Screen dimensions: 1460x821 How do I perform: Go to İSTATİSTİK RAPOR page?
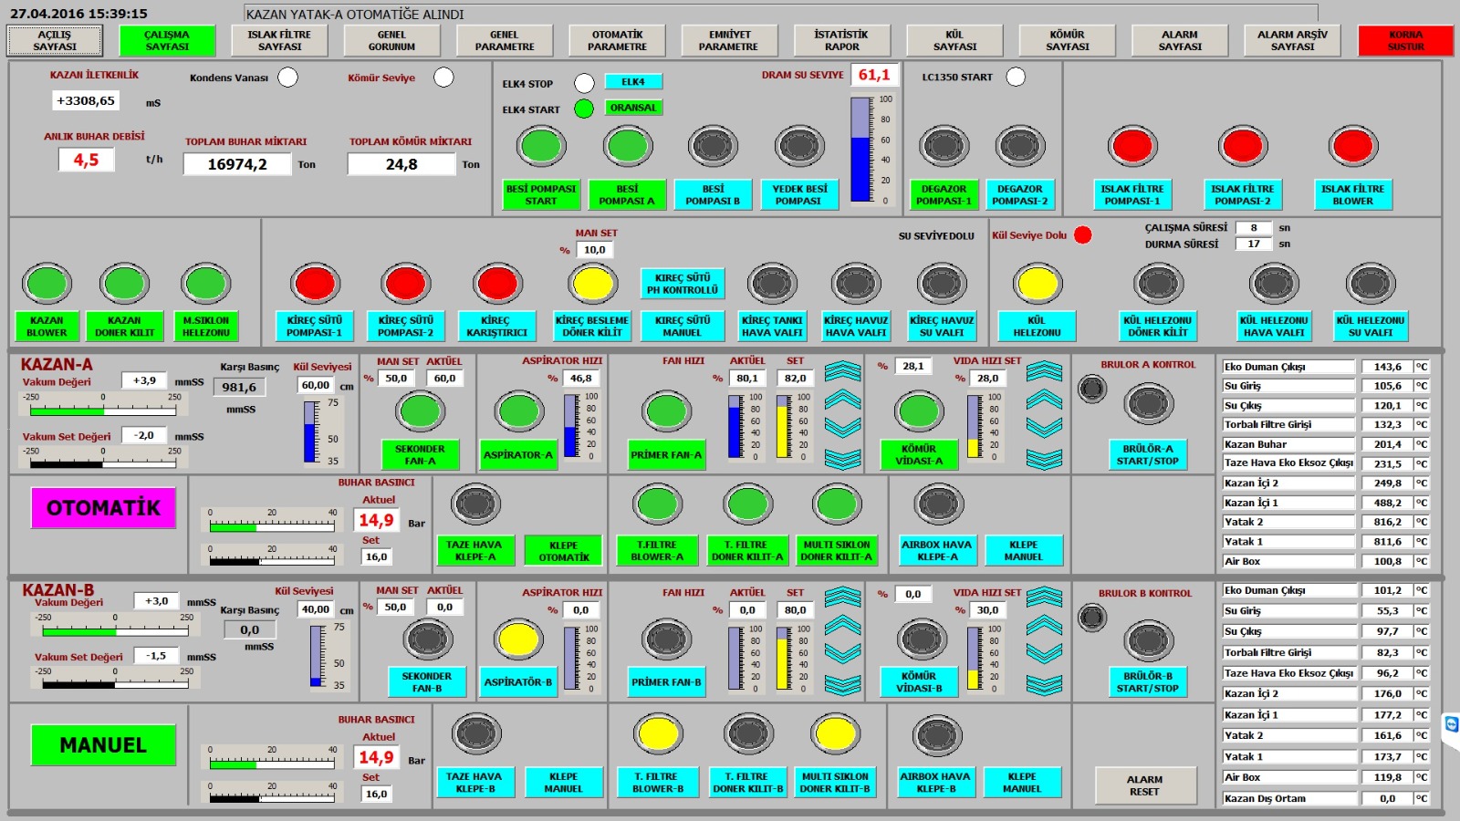[841, 41]
